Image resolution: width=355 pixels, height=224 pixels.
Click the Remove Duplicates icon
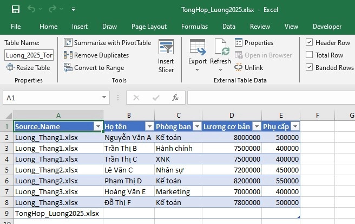(x=68, y=55)
